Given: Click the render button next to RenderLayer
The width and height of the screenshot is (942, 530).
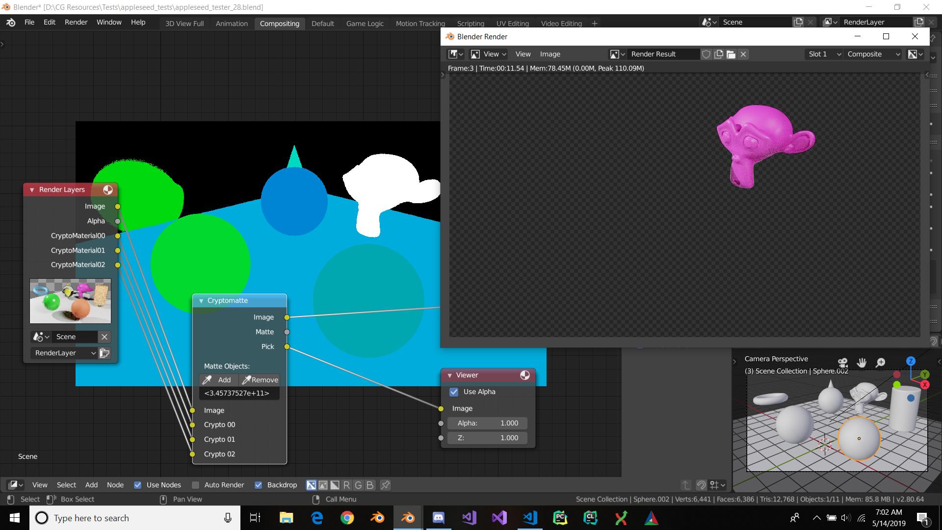Looking at the screenshot, I should point(105,353).
